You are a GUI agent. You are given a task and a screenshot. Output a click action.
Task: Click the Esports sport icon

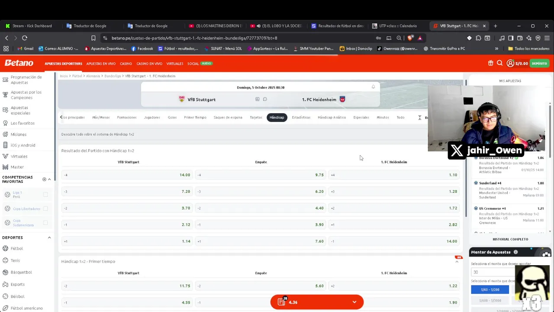coord(5,284)
